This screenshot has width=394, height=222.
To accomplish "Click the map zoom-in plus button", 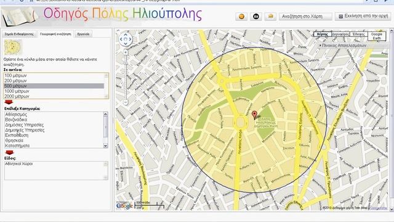I will (x=126, y=52).
